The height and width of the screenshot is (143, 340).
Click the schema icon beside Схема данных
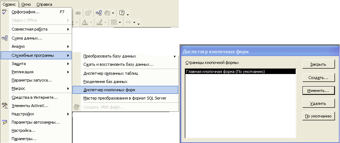pos(5,38)
